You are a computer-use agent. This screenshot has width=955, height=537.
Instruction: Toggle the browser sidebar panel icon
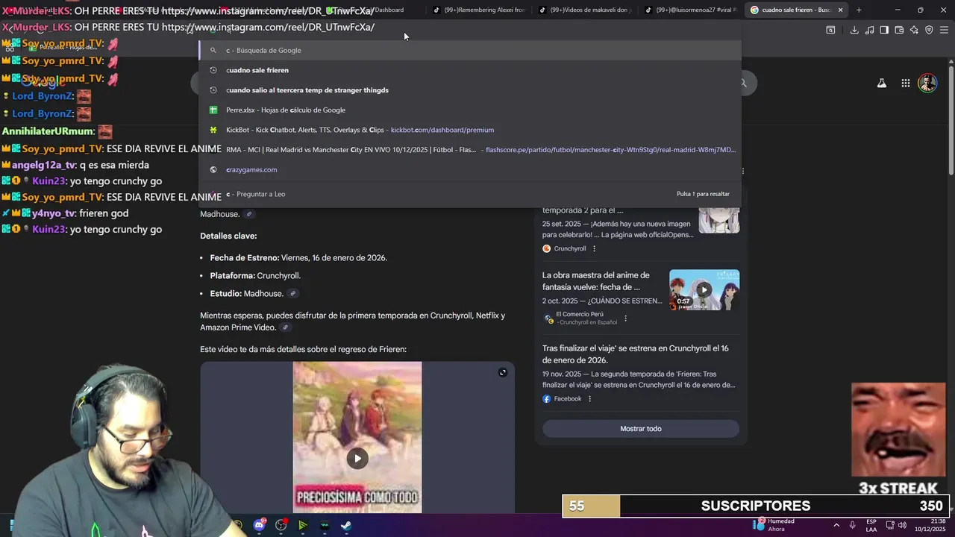point(884,30)
